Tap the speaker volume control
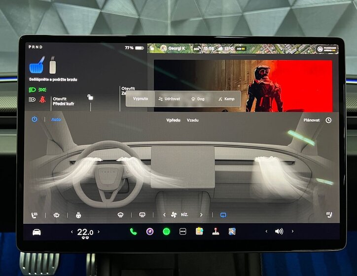 coord(279,231)
